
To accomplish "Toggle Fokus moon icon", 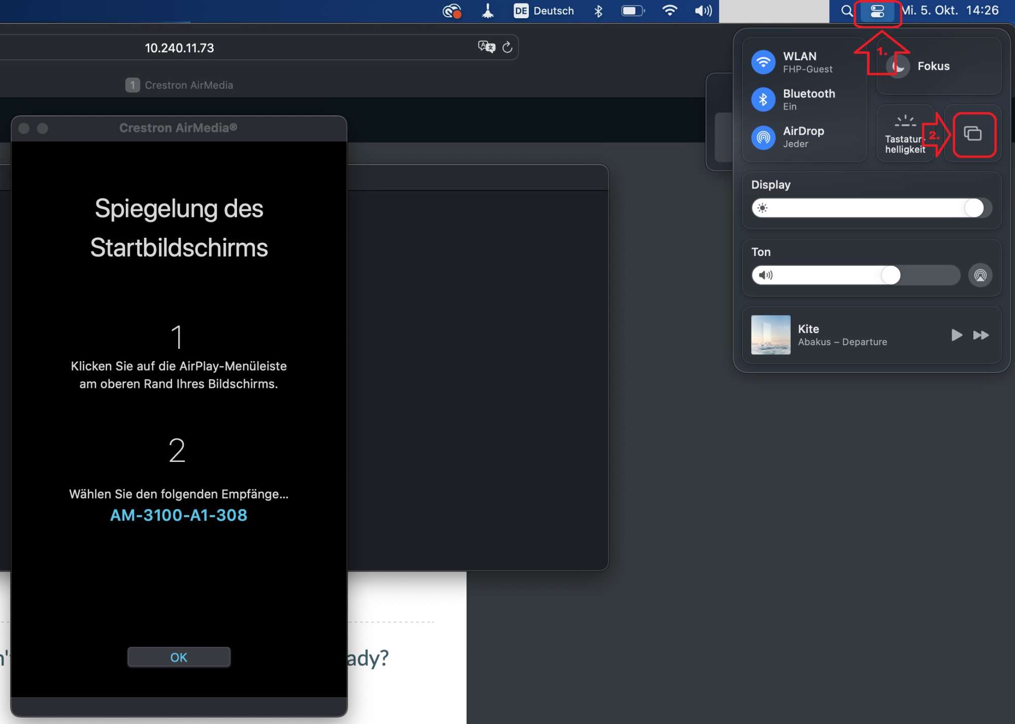I will 898,66.
